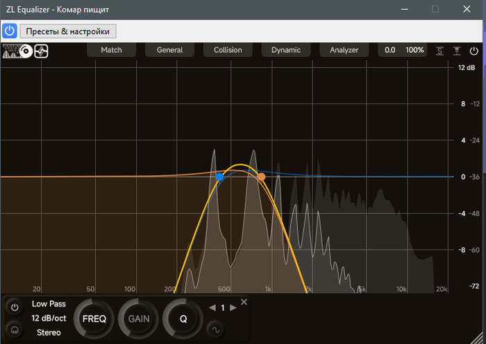Toggle the equalizer power button at top right
The width and height of the screenshot is (486, 344).
[x=474, y=51]
